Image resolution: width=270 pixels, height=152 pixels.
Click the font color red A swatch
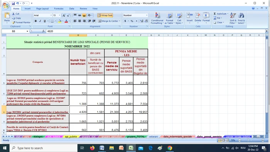click(66, 21)
